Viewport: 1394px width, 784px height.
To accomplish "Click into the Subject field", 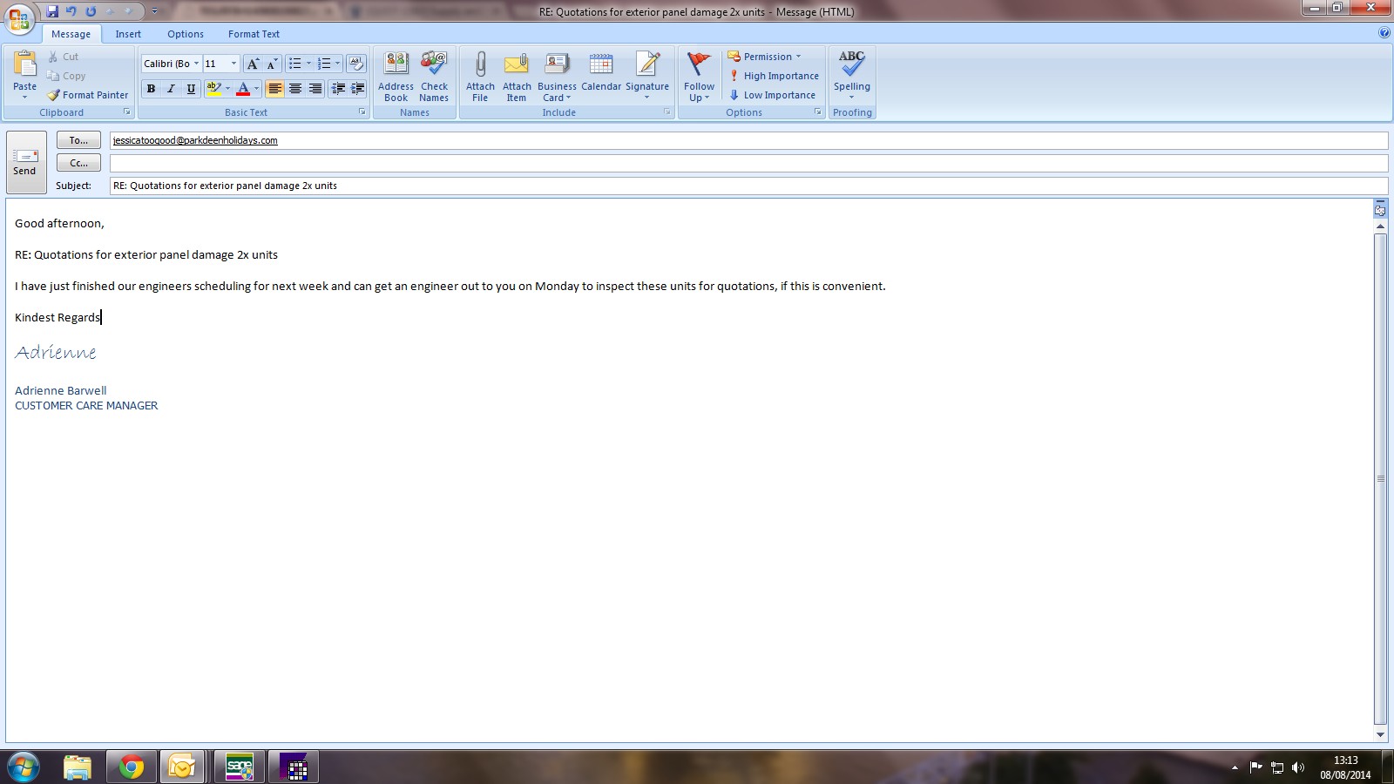I will (748, 186).
